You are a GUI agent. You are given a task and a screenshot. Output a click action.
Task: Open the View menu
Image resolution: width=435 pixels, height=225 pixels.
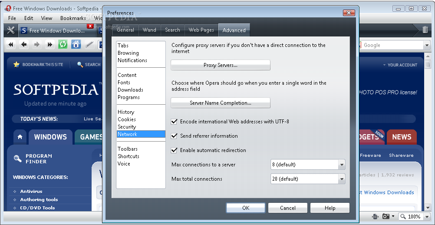tap(46, 18)
